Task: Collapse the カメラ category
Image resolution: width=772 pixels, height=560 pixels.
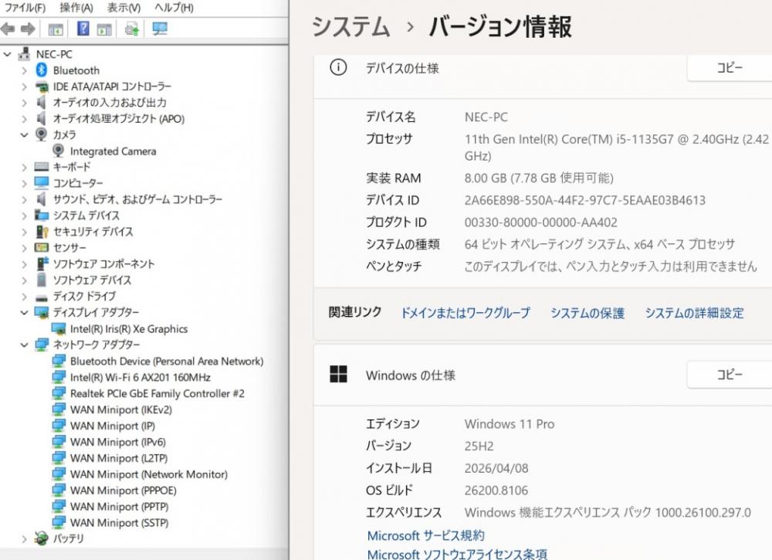Action: coord(24,135)
